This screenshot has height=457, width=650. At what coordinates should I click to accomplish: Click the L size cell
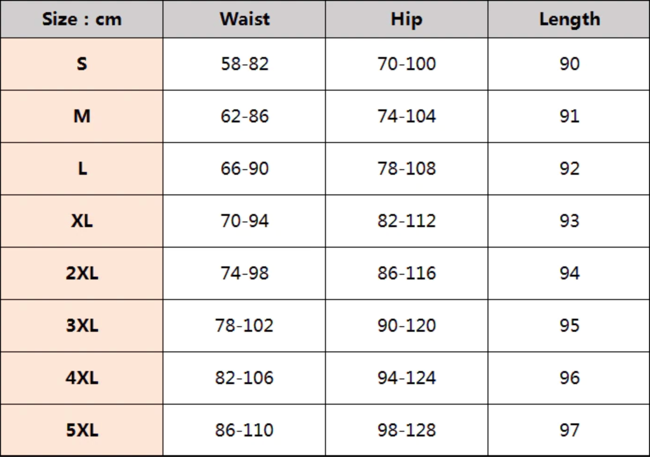tap(82, 168)
